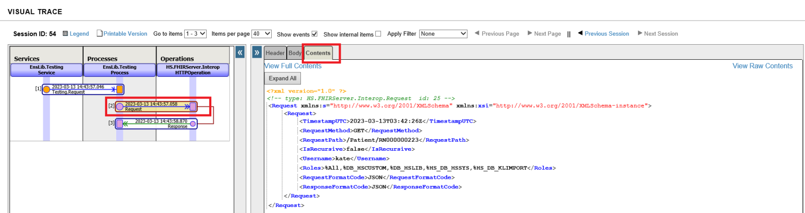
Task: Switch to the Header tab
Action: coord(275,53)
